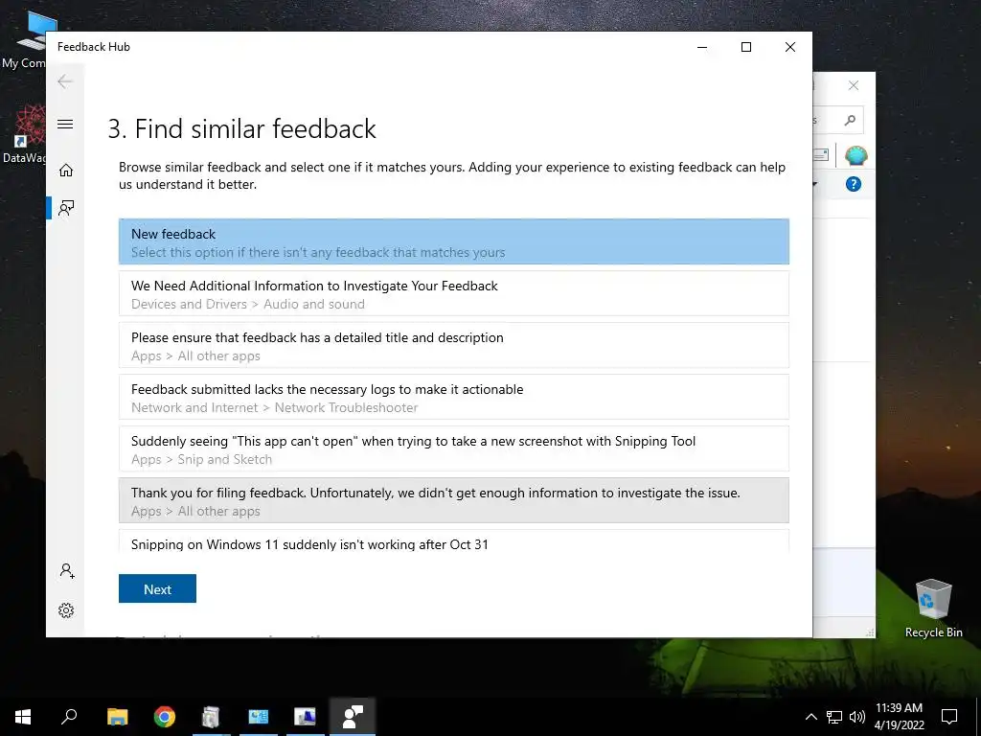Minimize the Feedback Hub window

coord(702,47)
